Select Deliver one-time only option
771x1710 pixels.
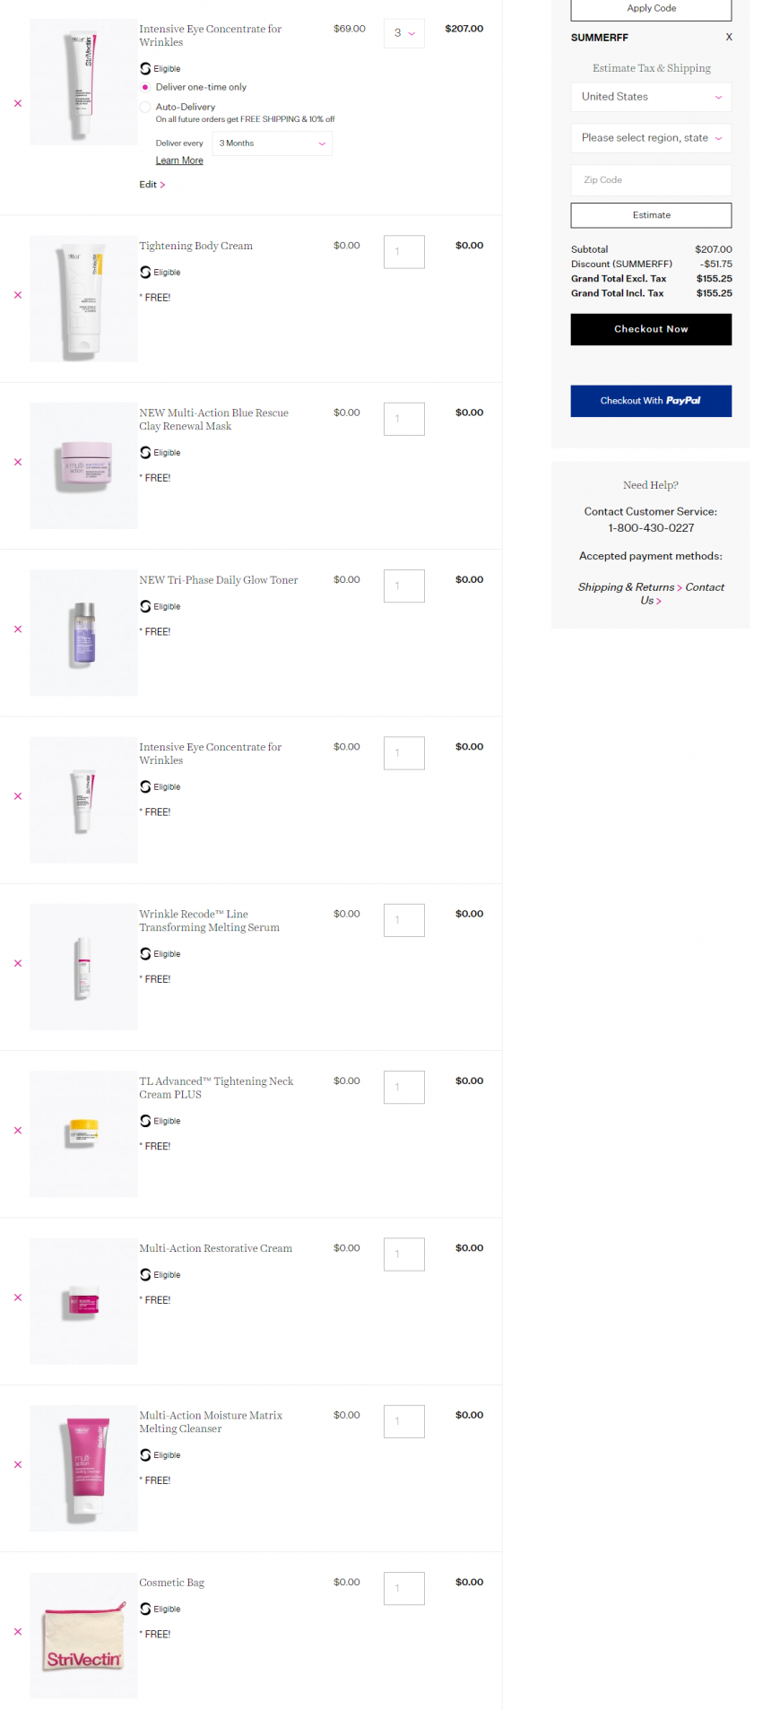pos(145,87)
